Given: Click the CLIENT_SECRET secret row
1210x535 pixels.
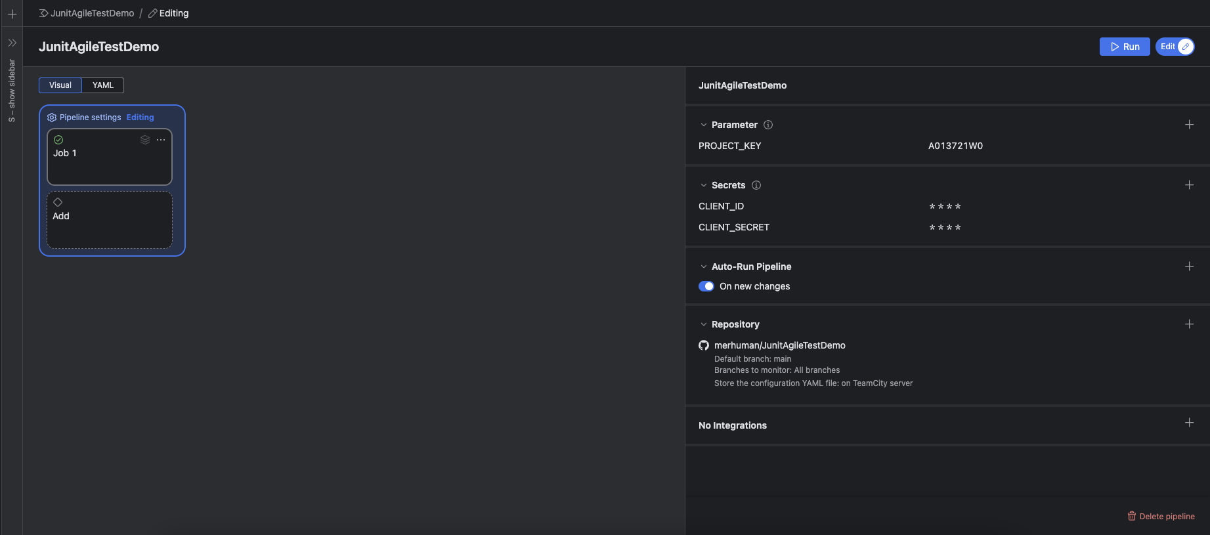Looking at the screenshot, I should point(945,227).
